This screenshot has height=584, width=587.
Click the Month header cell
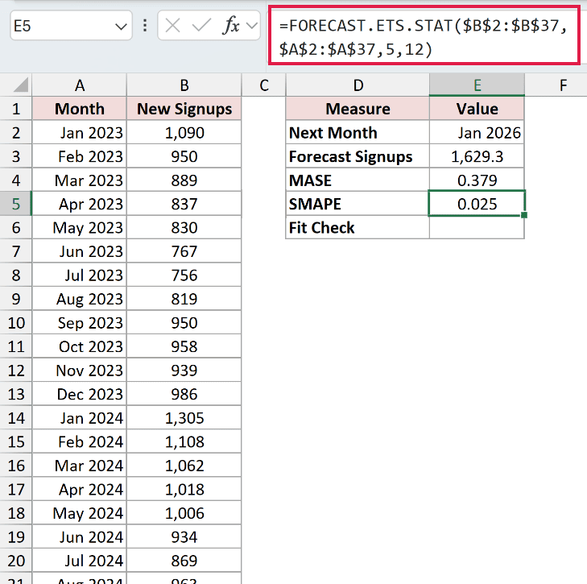point(80,109)
